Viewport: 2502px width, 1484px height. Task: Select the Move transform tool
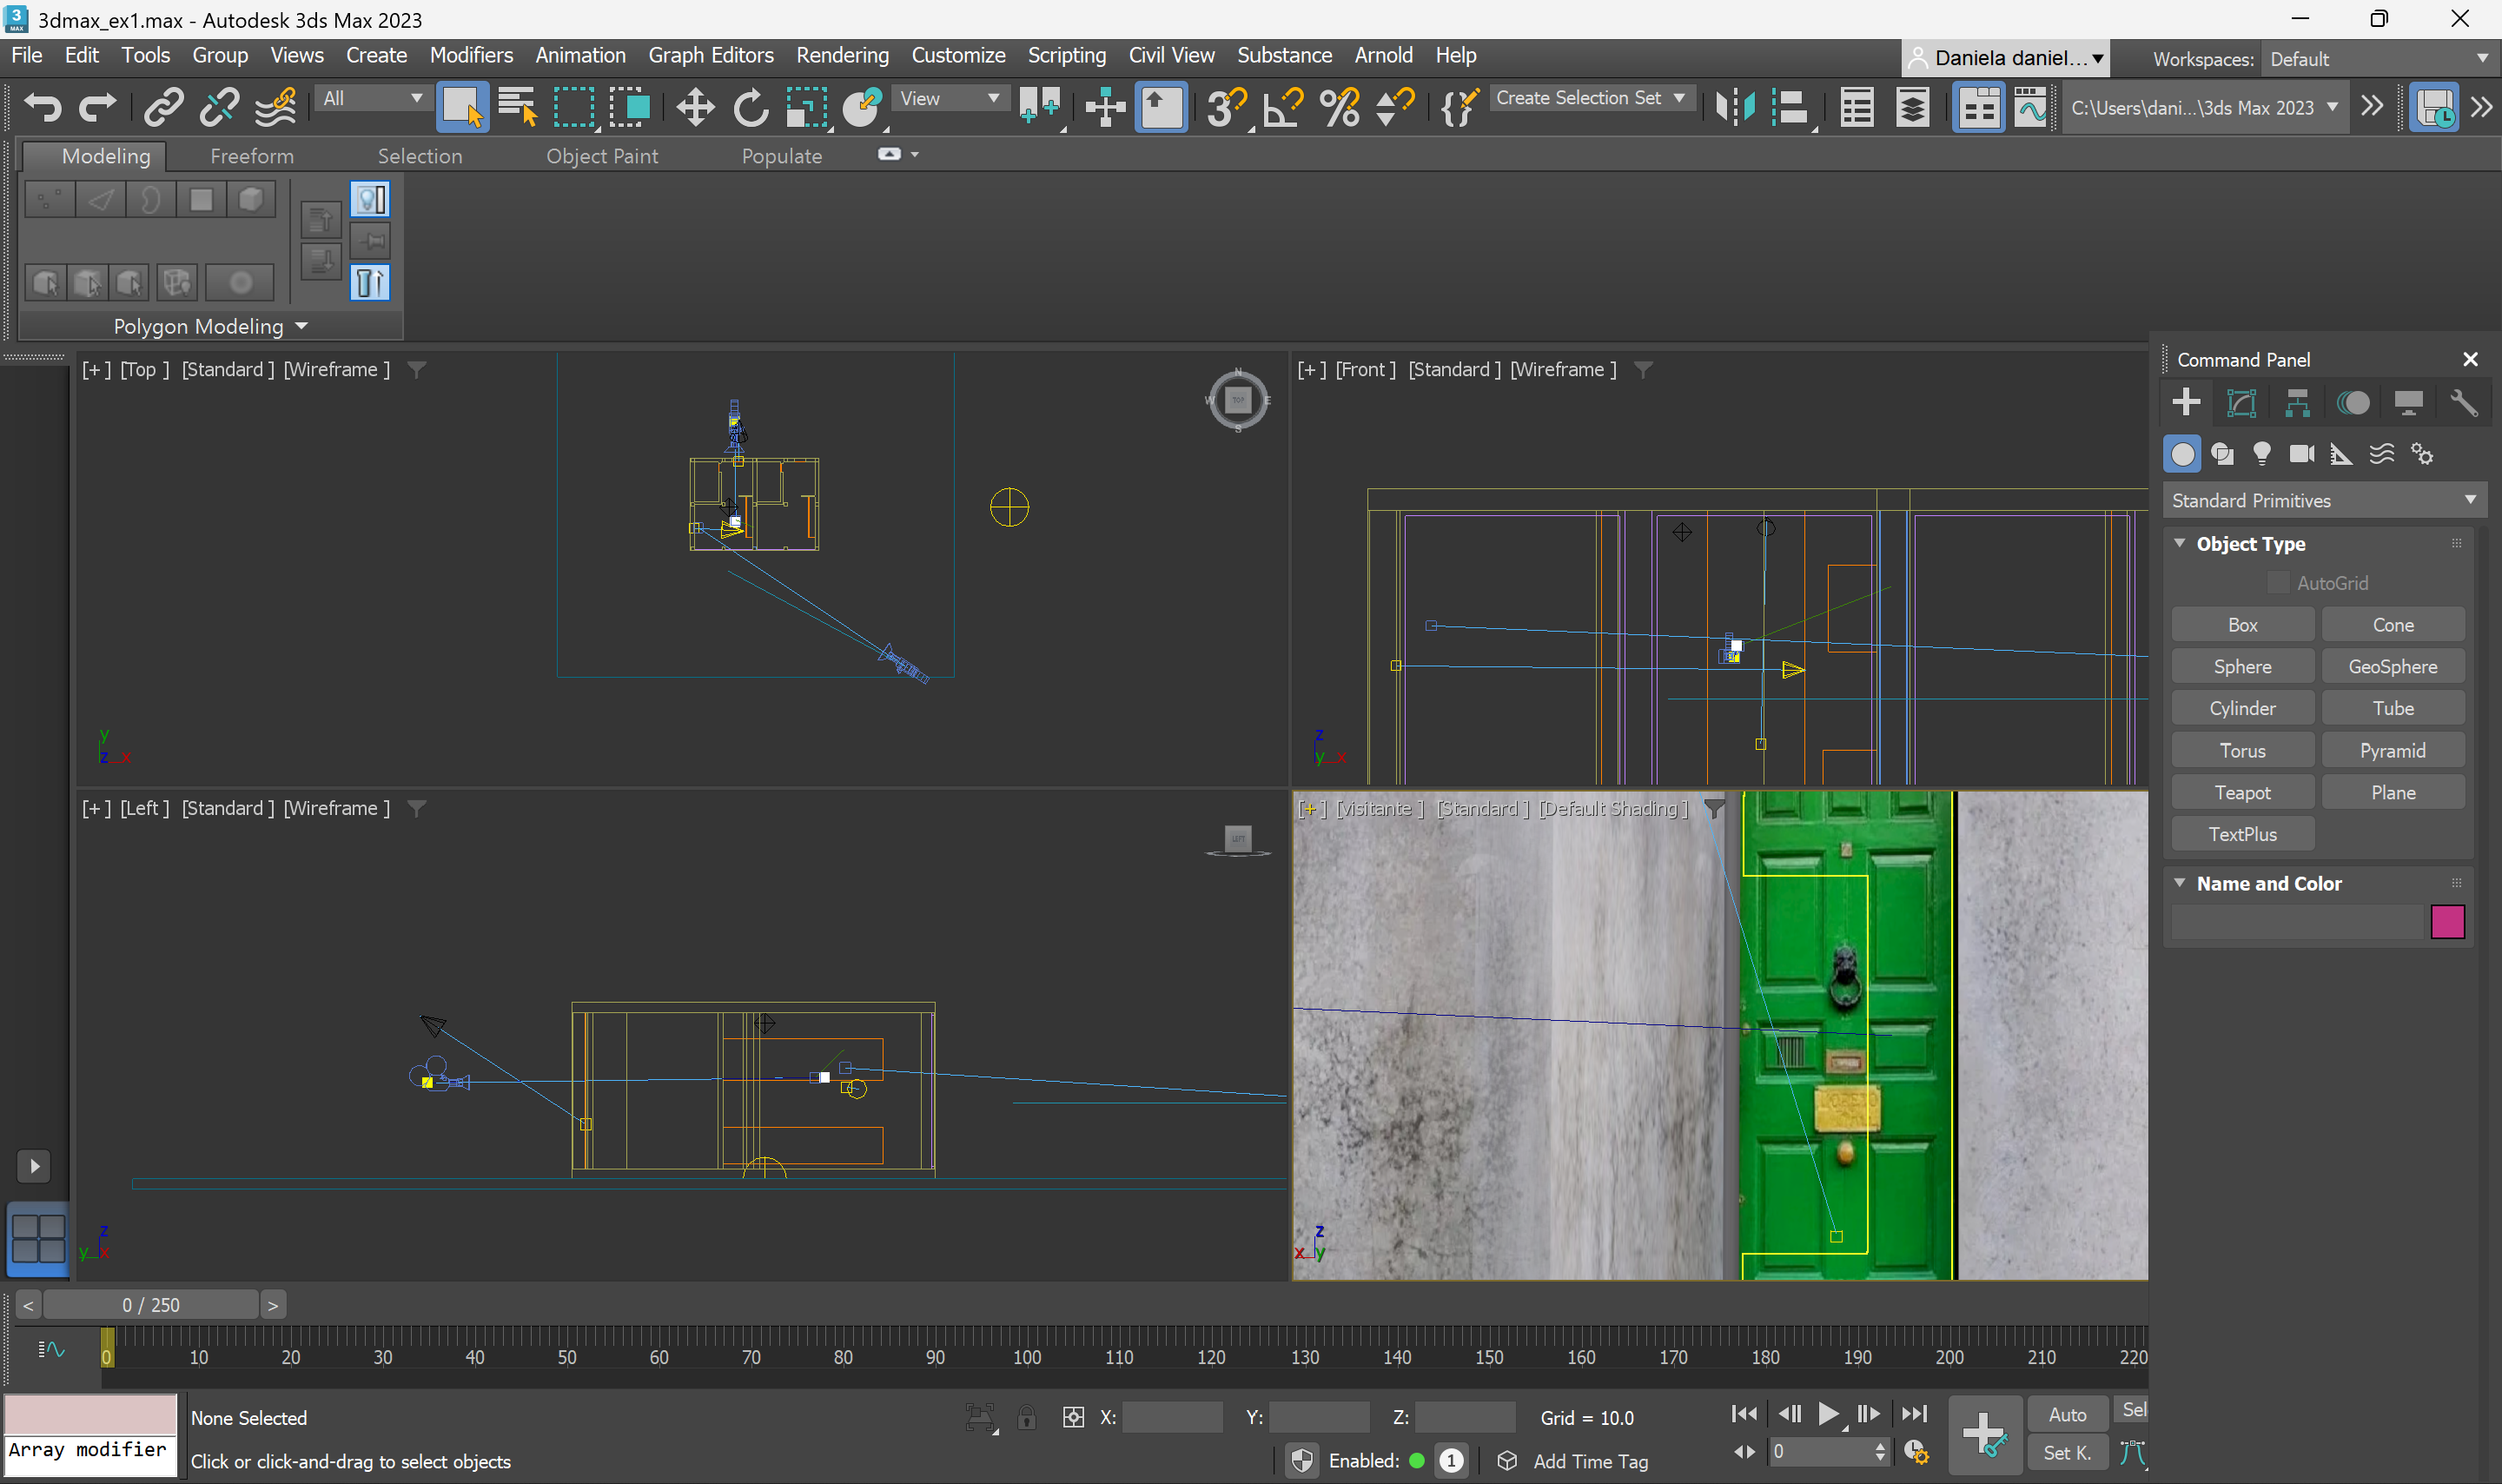pyautogui.click(x=695, y=107)
